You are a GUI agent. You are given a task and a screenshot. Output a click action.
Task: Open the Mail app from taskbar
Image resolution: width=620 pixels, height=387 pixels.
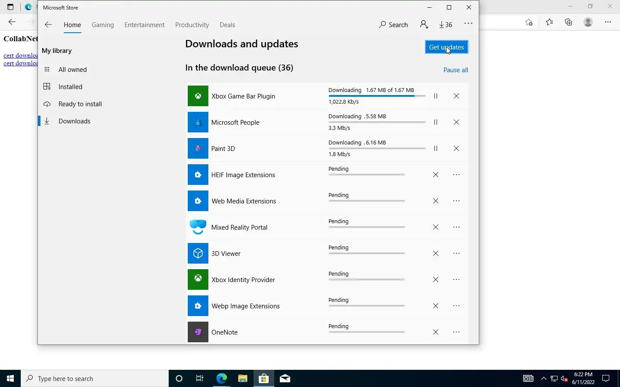tap(285, 379)
